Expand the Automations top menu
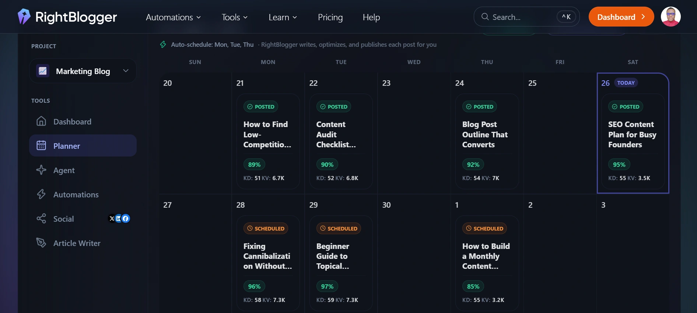 173,17
